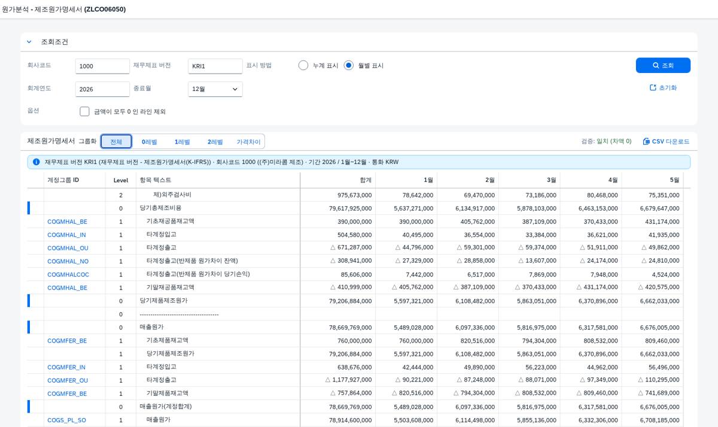Viewport: 718px width, 427px height.
Task: Open COGMHAL_BE link in 기초재공품재고액 row
Action: point(67,222)
